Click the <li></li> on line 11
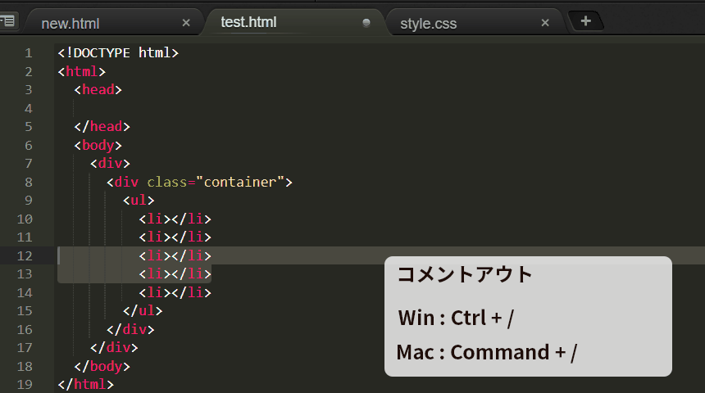Image resolution: width=705 pixels, height=393 pixels. point(175,237)
